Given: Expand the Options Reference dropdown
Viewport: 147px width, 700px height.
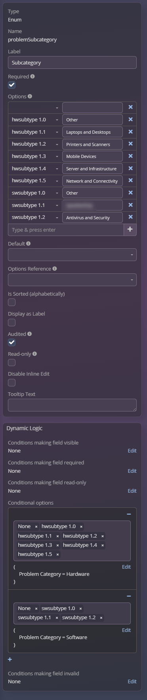Looking at the screenshot, I should pyautogui.click(x=72, y=280).
